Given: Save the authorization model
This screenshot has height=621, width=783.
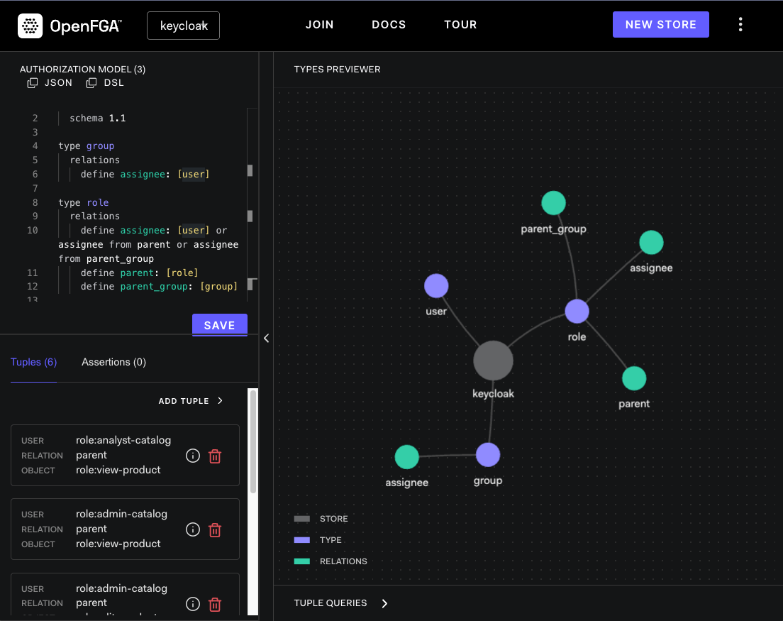Looking at the screenshot, I should point(219,324).
